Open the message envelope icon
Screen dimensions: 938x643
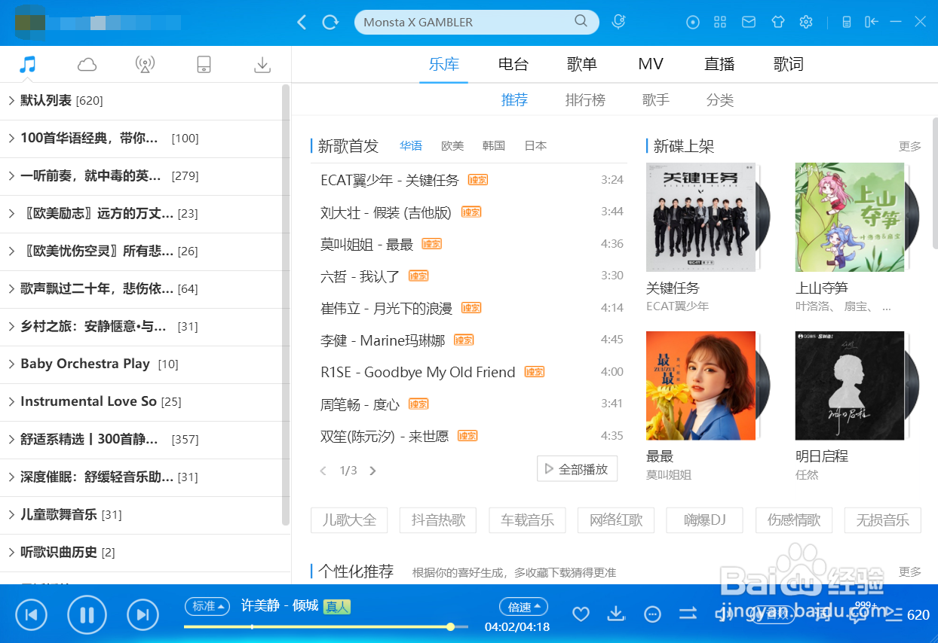[x=749, y=22]
